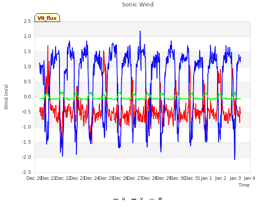The image size is (276, 207).
Task: Click the Dec 20 x-axis tick label
Action: pos(34,178)
